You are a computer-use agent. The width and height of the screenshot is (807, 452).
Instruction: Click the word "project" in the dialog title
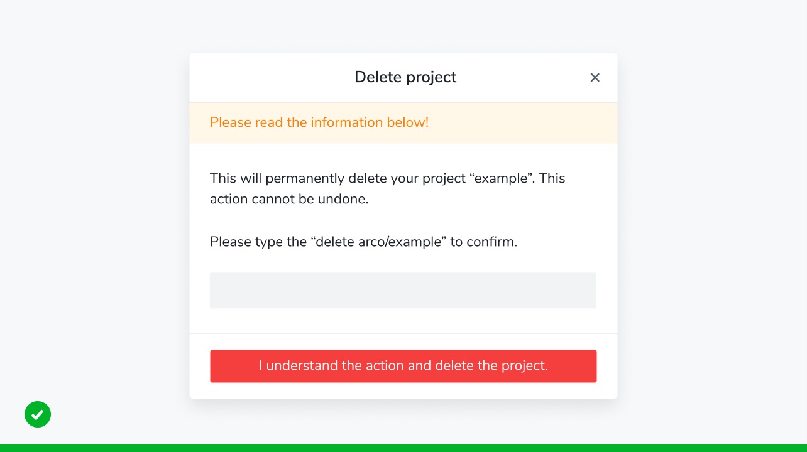click(431, 78)
